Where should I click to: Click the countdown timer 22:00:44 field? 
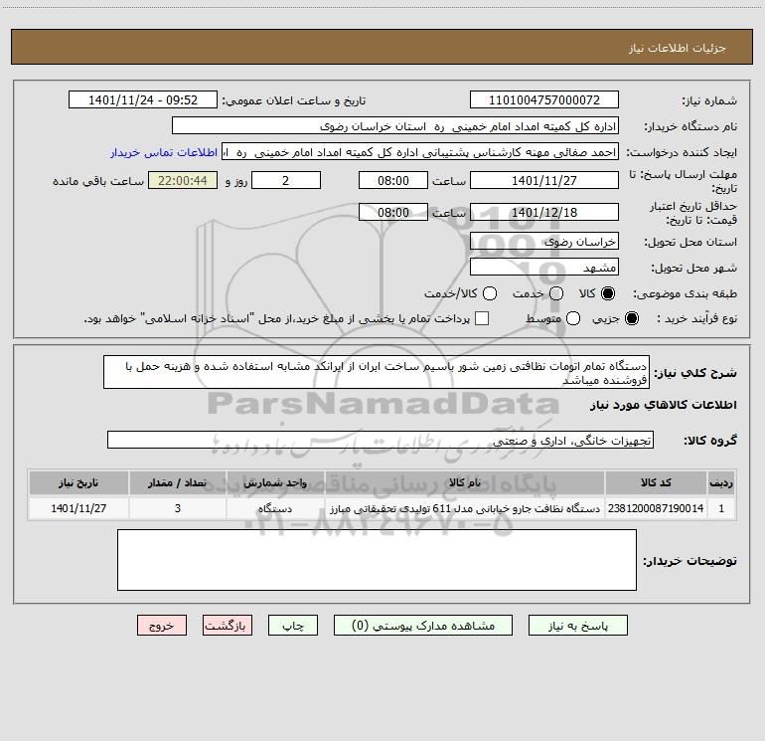point(183,180)
